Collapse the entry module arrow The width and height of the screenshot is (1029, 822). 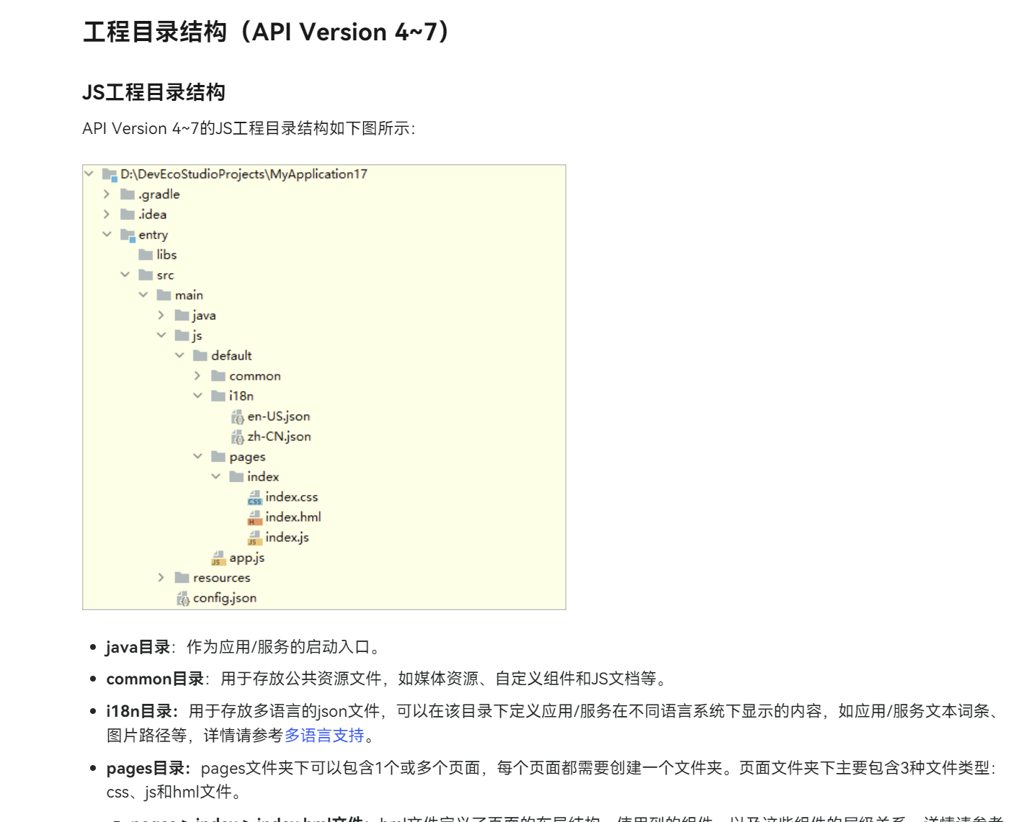pos(107,234)
